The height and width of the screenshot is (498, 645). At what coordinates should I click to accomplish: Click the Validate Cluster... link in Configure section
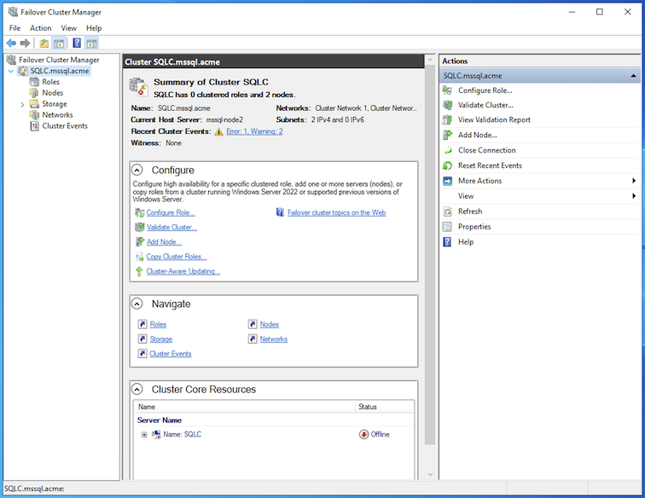(172, 228)
